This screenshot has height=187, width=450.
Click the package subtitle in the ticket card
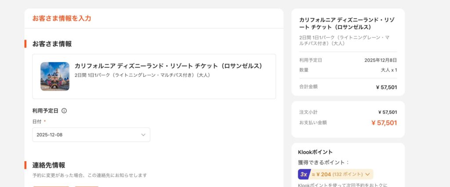(143, 75)
